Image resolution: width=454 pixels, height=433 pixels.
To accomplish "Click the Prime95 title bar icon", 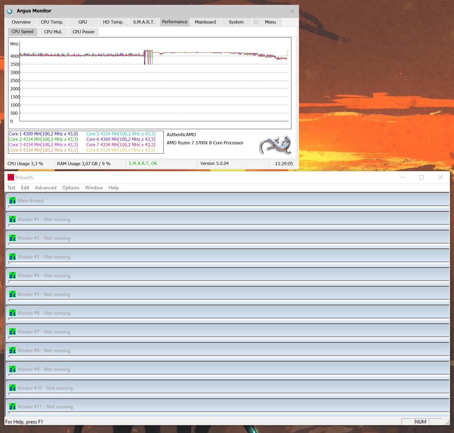I will [x=11, y=177].
